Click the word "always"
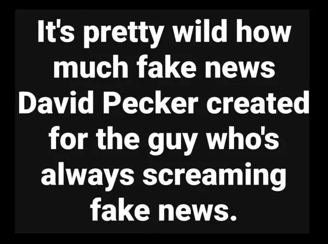The width and height of the screenshot is (328, 244). pyautogui.click(x=87, y=175)
